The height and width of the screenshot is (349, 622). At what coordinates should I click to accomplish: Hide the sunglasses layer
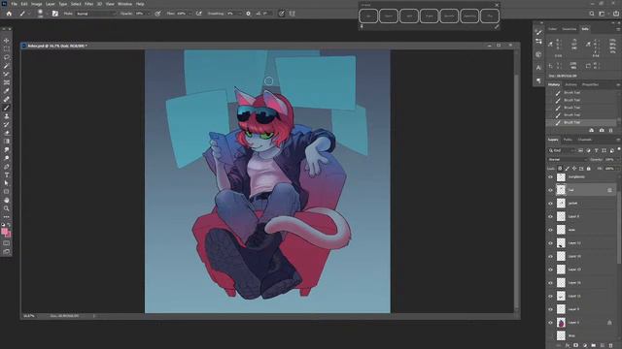(x=550, y=177)
